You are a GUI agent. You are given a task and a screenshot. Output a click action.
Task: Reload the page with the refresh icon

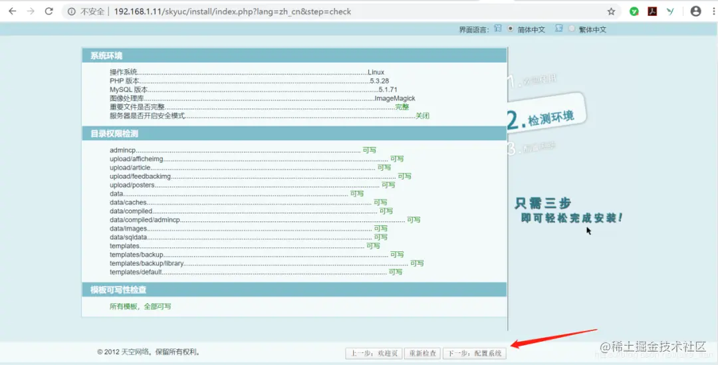click(x=49, y=11)
